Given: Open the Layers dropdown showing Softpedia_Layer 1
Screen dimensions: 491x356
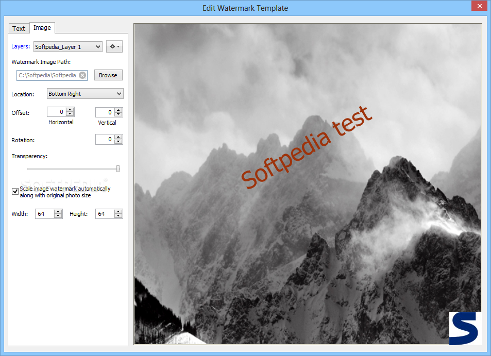Looking at the screenshot, I should pos(68,47).
